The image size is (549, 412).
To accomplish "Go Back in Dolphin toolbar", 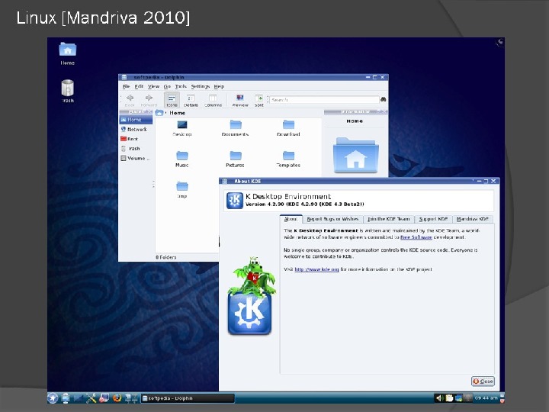I will point(130,100).
